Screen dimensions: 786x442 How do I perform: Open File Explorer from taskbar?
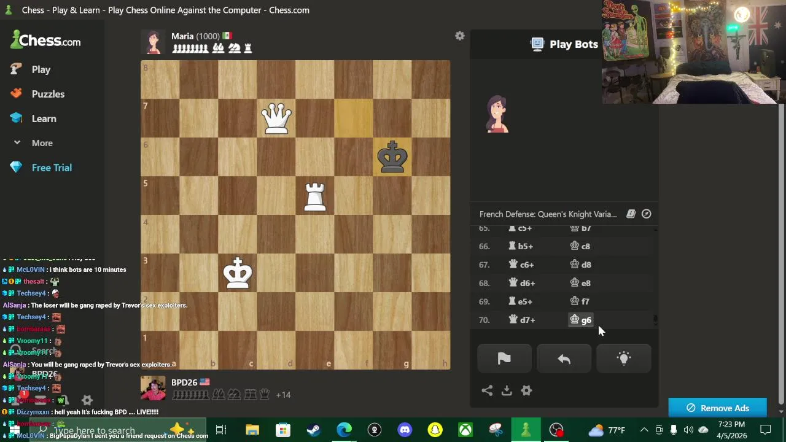pos(252,430)
